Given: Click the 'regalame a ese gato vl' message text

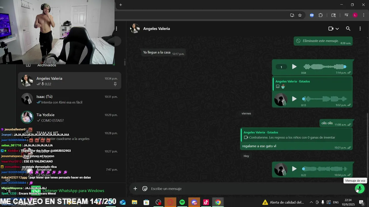Looking at the screenshot, I should [x=259, y=146].
